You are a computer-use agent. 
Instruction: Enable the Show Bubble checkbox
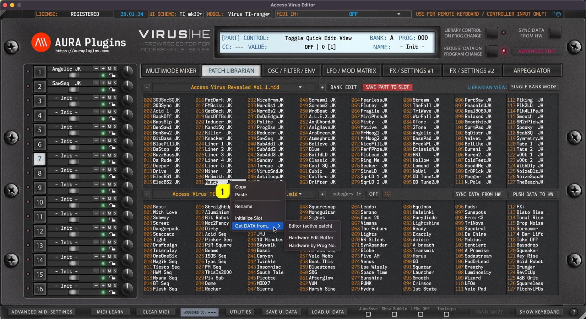click(394, 314)
